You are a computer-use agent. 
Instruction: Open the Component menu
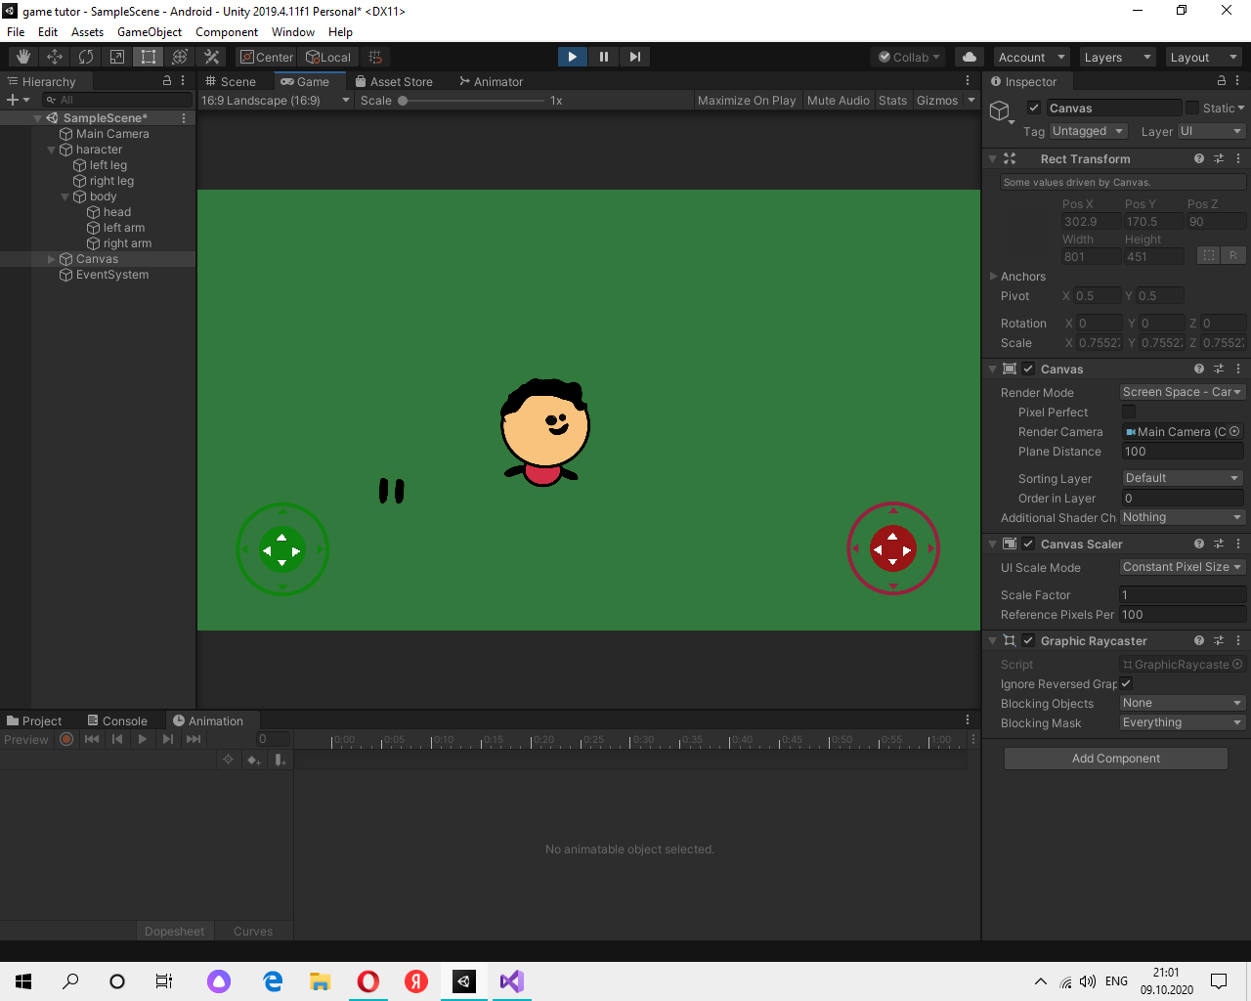point(227,31)
